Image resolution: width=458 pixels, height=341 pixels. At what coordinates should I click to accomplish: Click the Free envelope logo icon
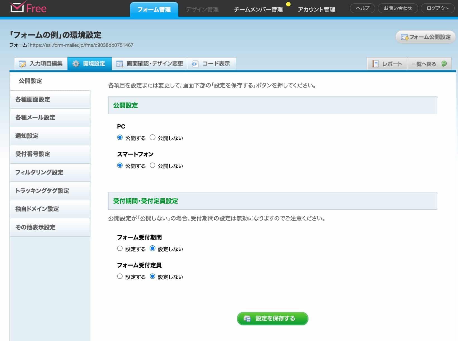17,8
